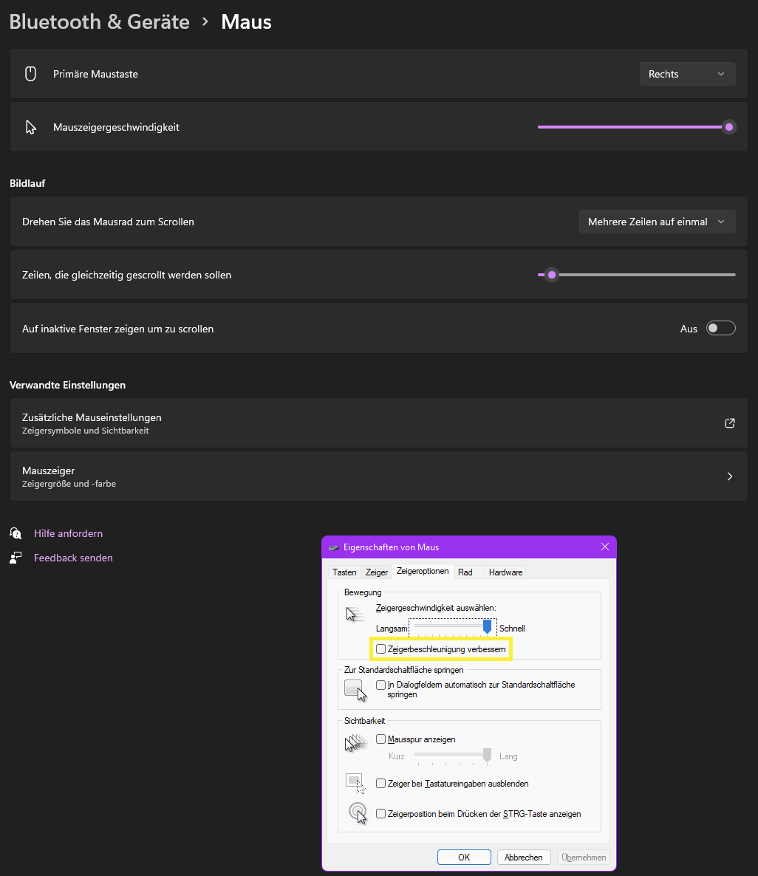The height and width of the screenshot is (876, 758).
Task: Click the Abbrechen button
Action: coord(524,858)
